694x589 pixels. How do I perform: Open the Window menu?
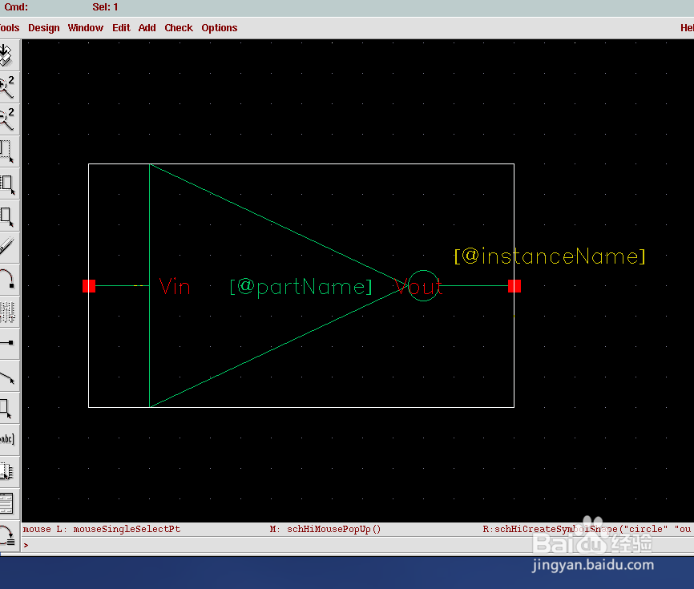pyautogui.click(x=86, y=28)
